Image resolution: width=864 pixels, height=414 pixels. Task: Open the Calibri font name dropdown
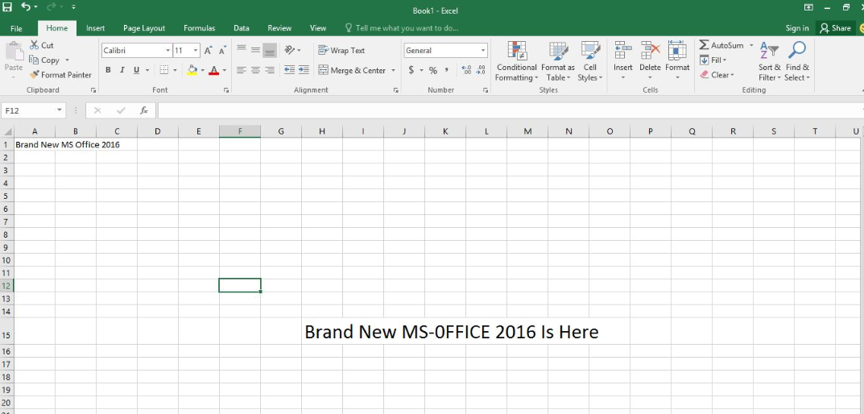[168, 50]
